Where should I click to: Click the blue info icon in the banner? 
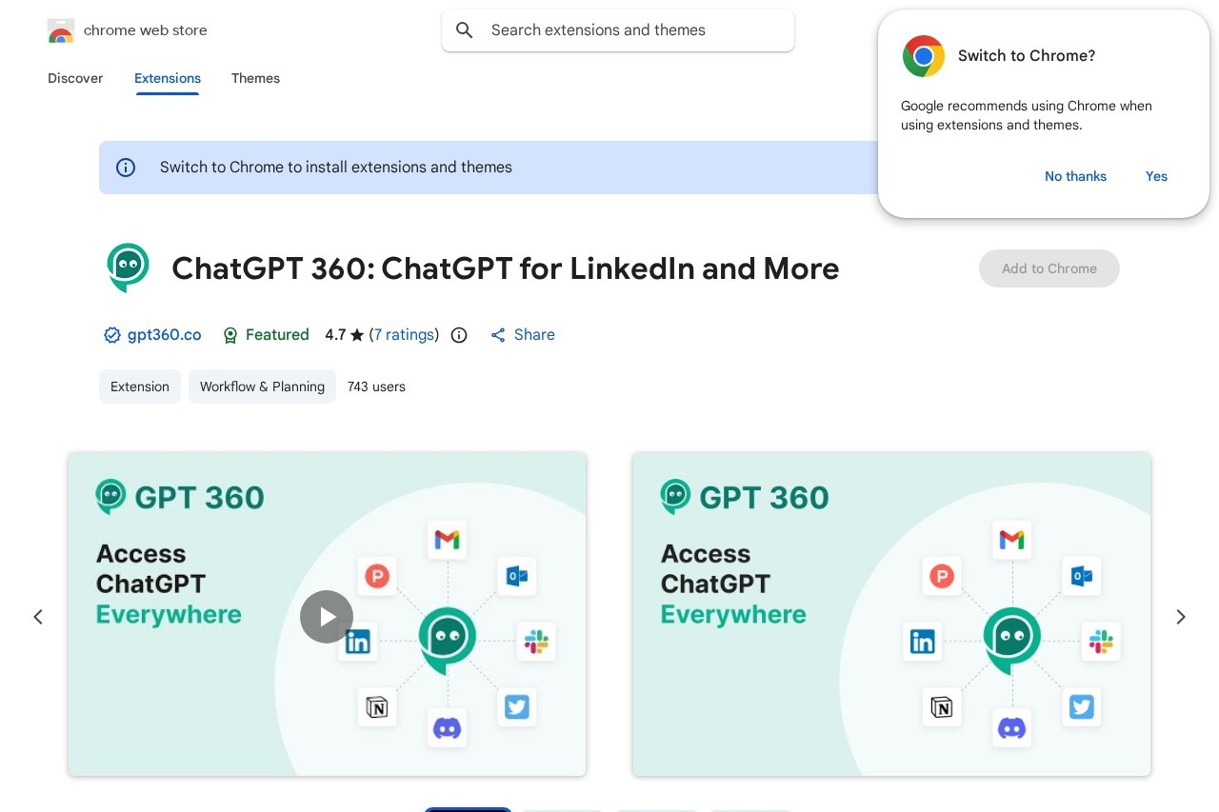coord(126,168)
